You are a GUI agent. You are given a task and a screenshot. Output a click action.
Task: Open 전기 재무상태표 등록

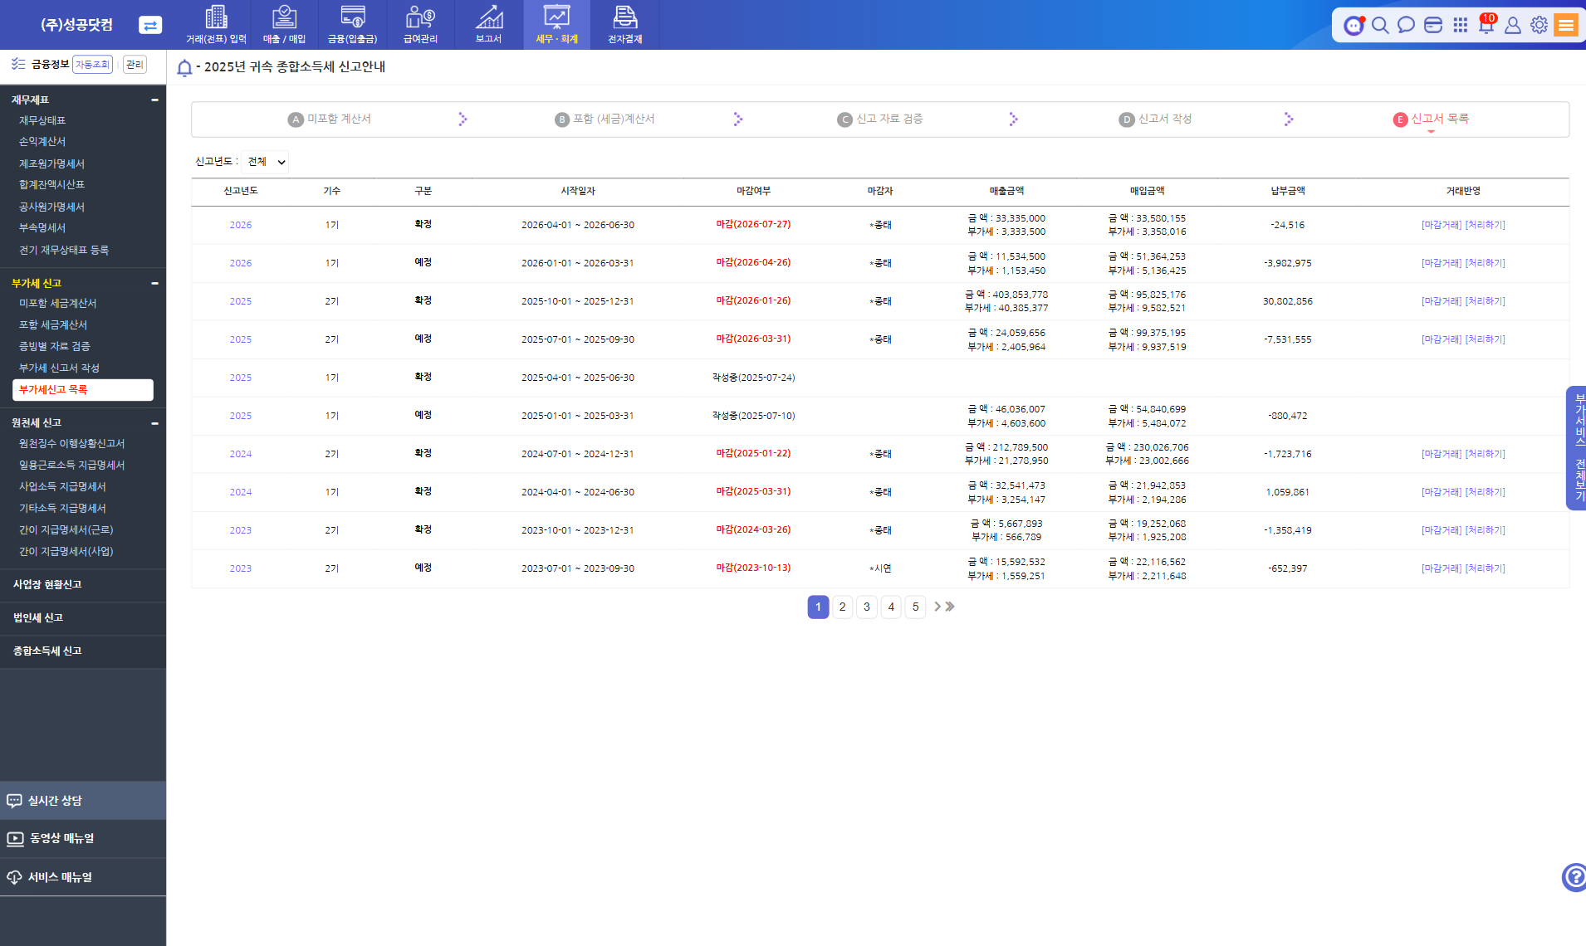coord(64,250)
